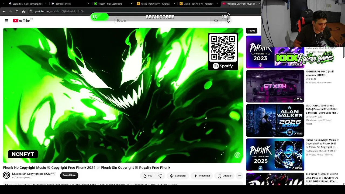Open Música Sin Copyright de NCMFYT channel

[x=34, y=174]
